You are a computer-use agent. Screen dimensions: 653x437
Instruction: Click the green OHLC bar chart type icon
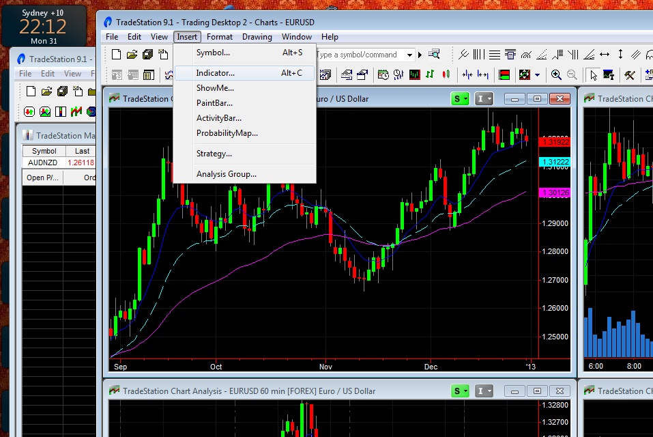pos(430,74)
